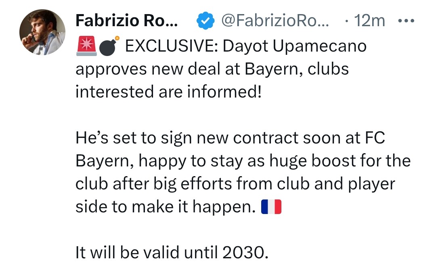The height and width of the screenshot is (270, 436).
Task: Click the French flag emoji
Action: [x=271, y=207]
